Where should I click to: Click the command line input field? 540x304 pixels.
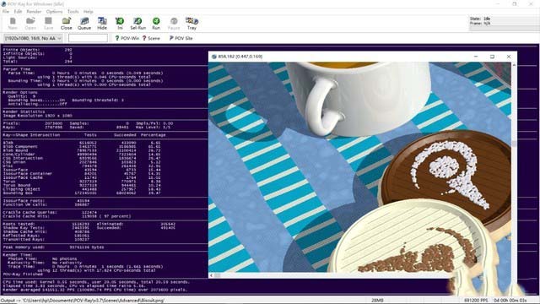pos(88,38)
